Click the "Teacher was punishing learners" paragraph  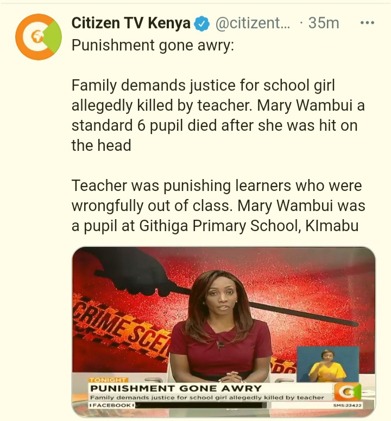click(x=218, y=206)
